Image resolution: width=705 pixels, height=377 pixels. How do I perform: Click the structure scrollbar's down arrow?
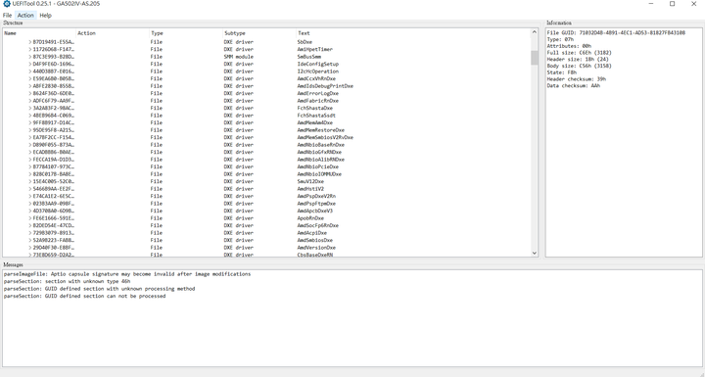pyautogui.click(x=535, y=254)
